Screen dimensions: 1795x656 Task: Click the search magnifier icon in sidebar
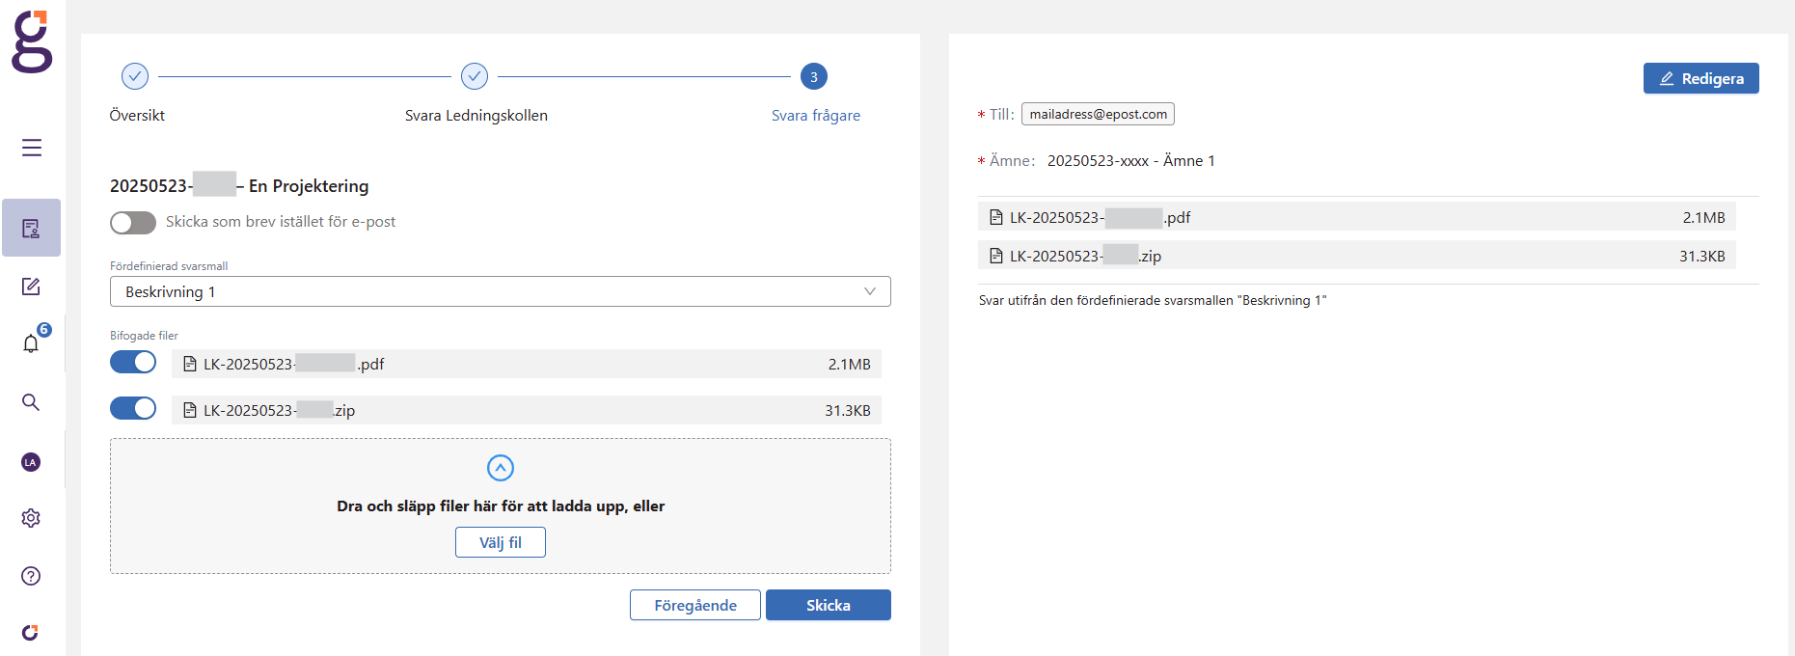(31, 402)
